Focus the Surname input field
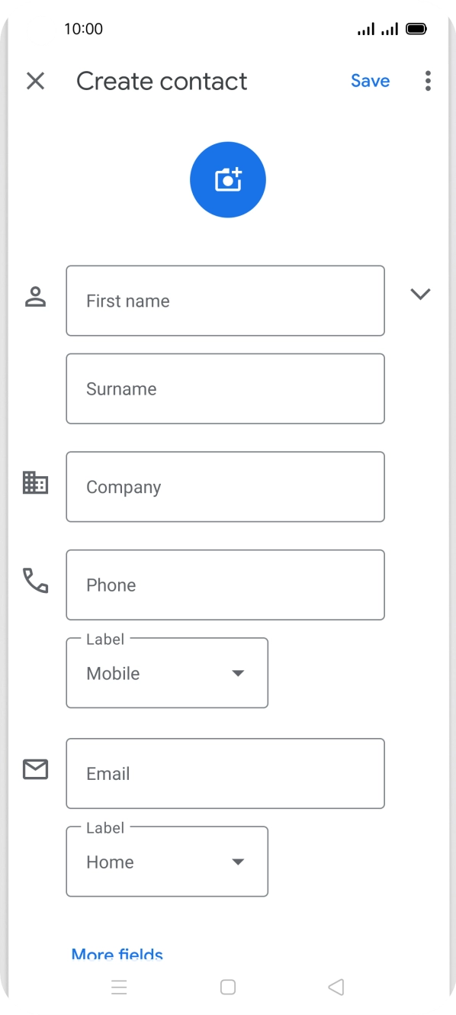This screenshot has width=456, height=1015. [225, 388]
